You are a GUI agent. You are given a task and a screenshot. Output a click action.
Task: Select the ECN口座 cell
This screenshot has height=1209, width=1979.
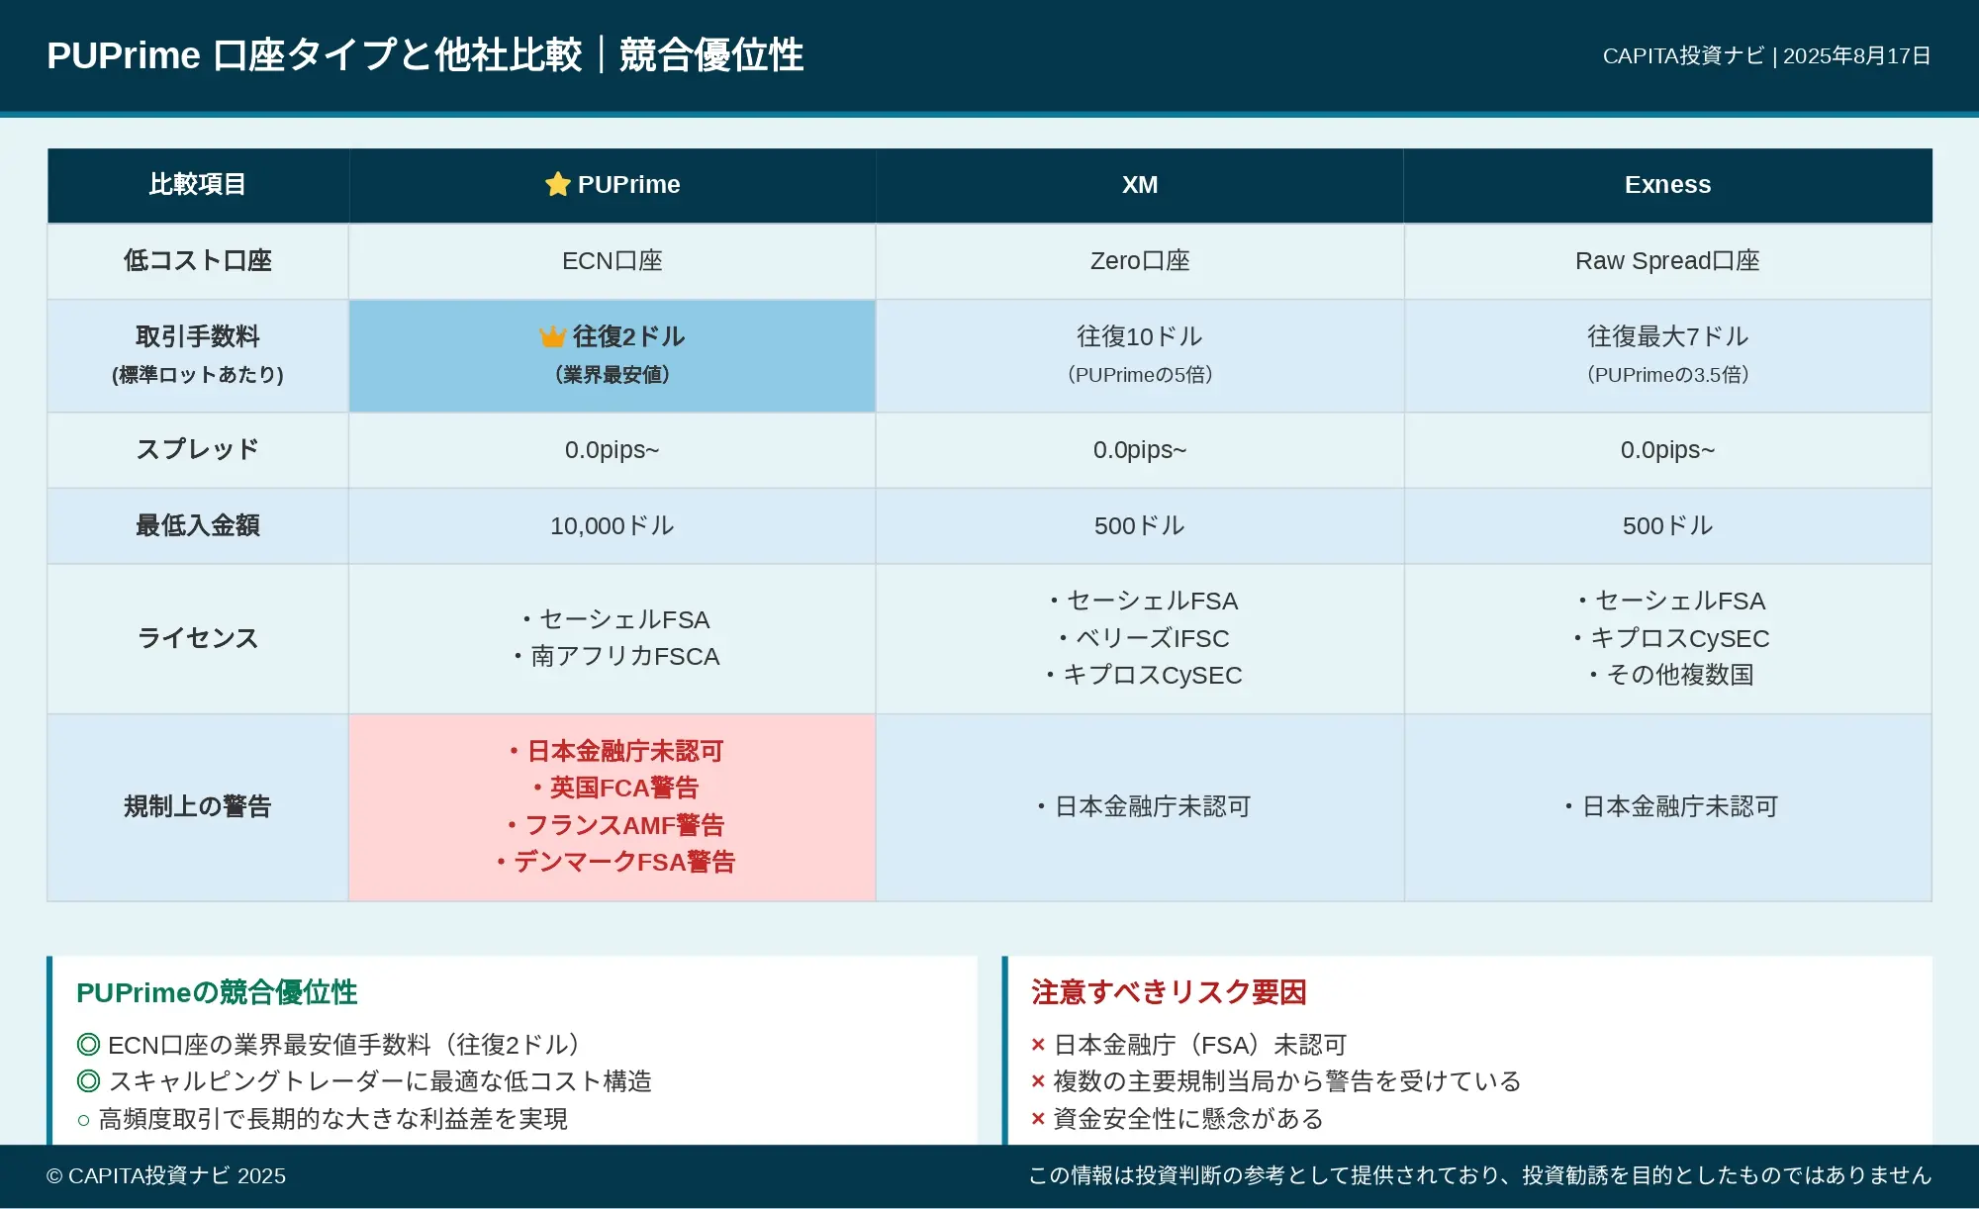tap(613, 261)
